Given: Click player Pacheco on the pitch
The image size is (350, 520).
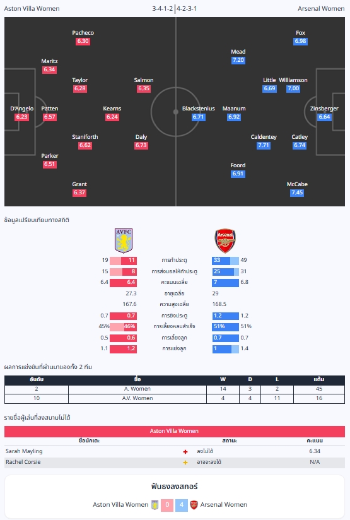Looking at the screenshot, I should (x=83, y=33).
